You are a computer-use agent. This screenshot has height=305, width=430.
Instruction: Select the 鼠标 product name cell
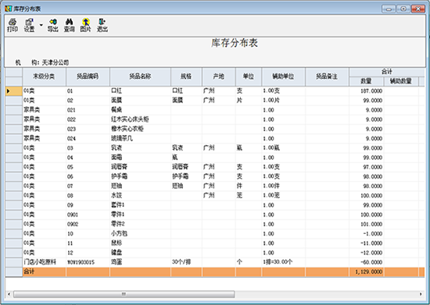140,243
